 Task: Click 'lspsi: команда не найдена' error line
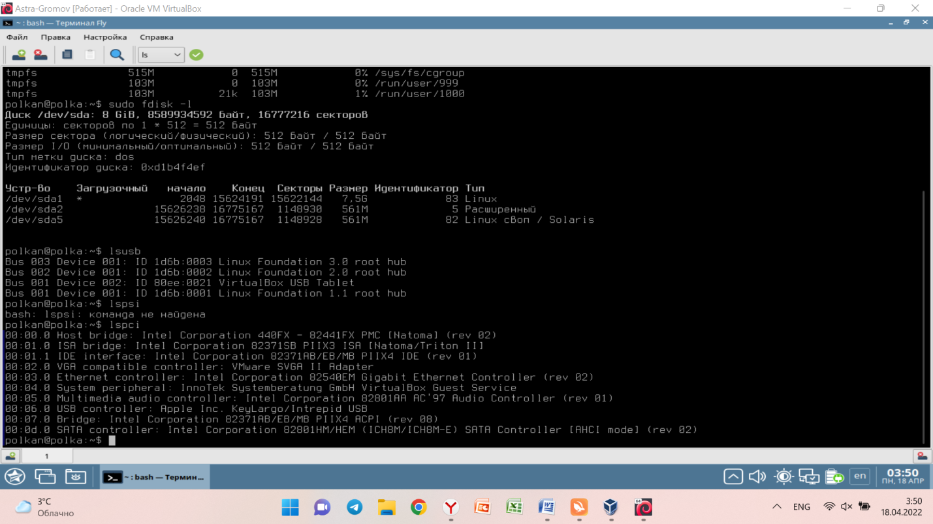[105, 314]
